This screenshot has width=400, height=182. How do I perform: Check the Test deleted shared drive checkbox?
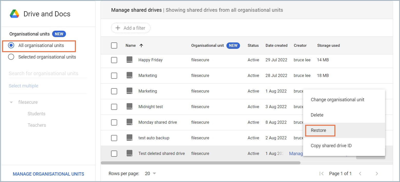point(114,154)
